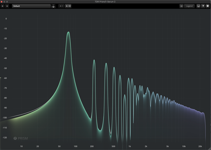This screenshot has width=211, height=150.
Task: Show the Legend overlay
Action: 189,6
